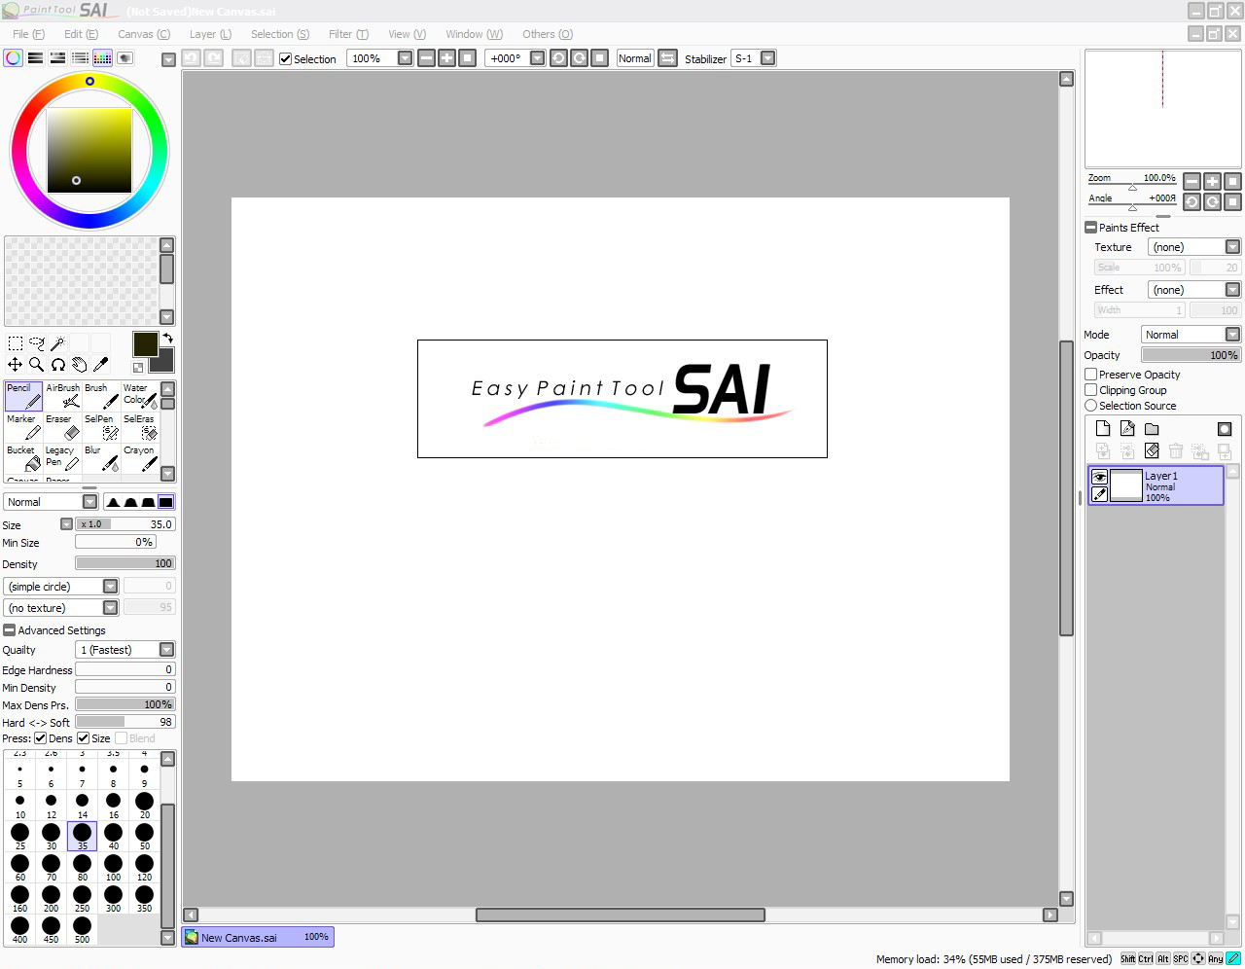
Task: Select the rectangular Selection tool
Action: coord(16,343)
